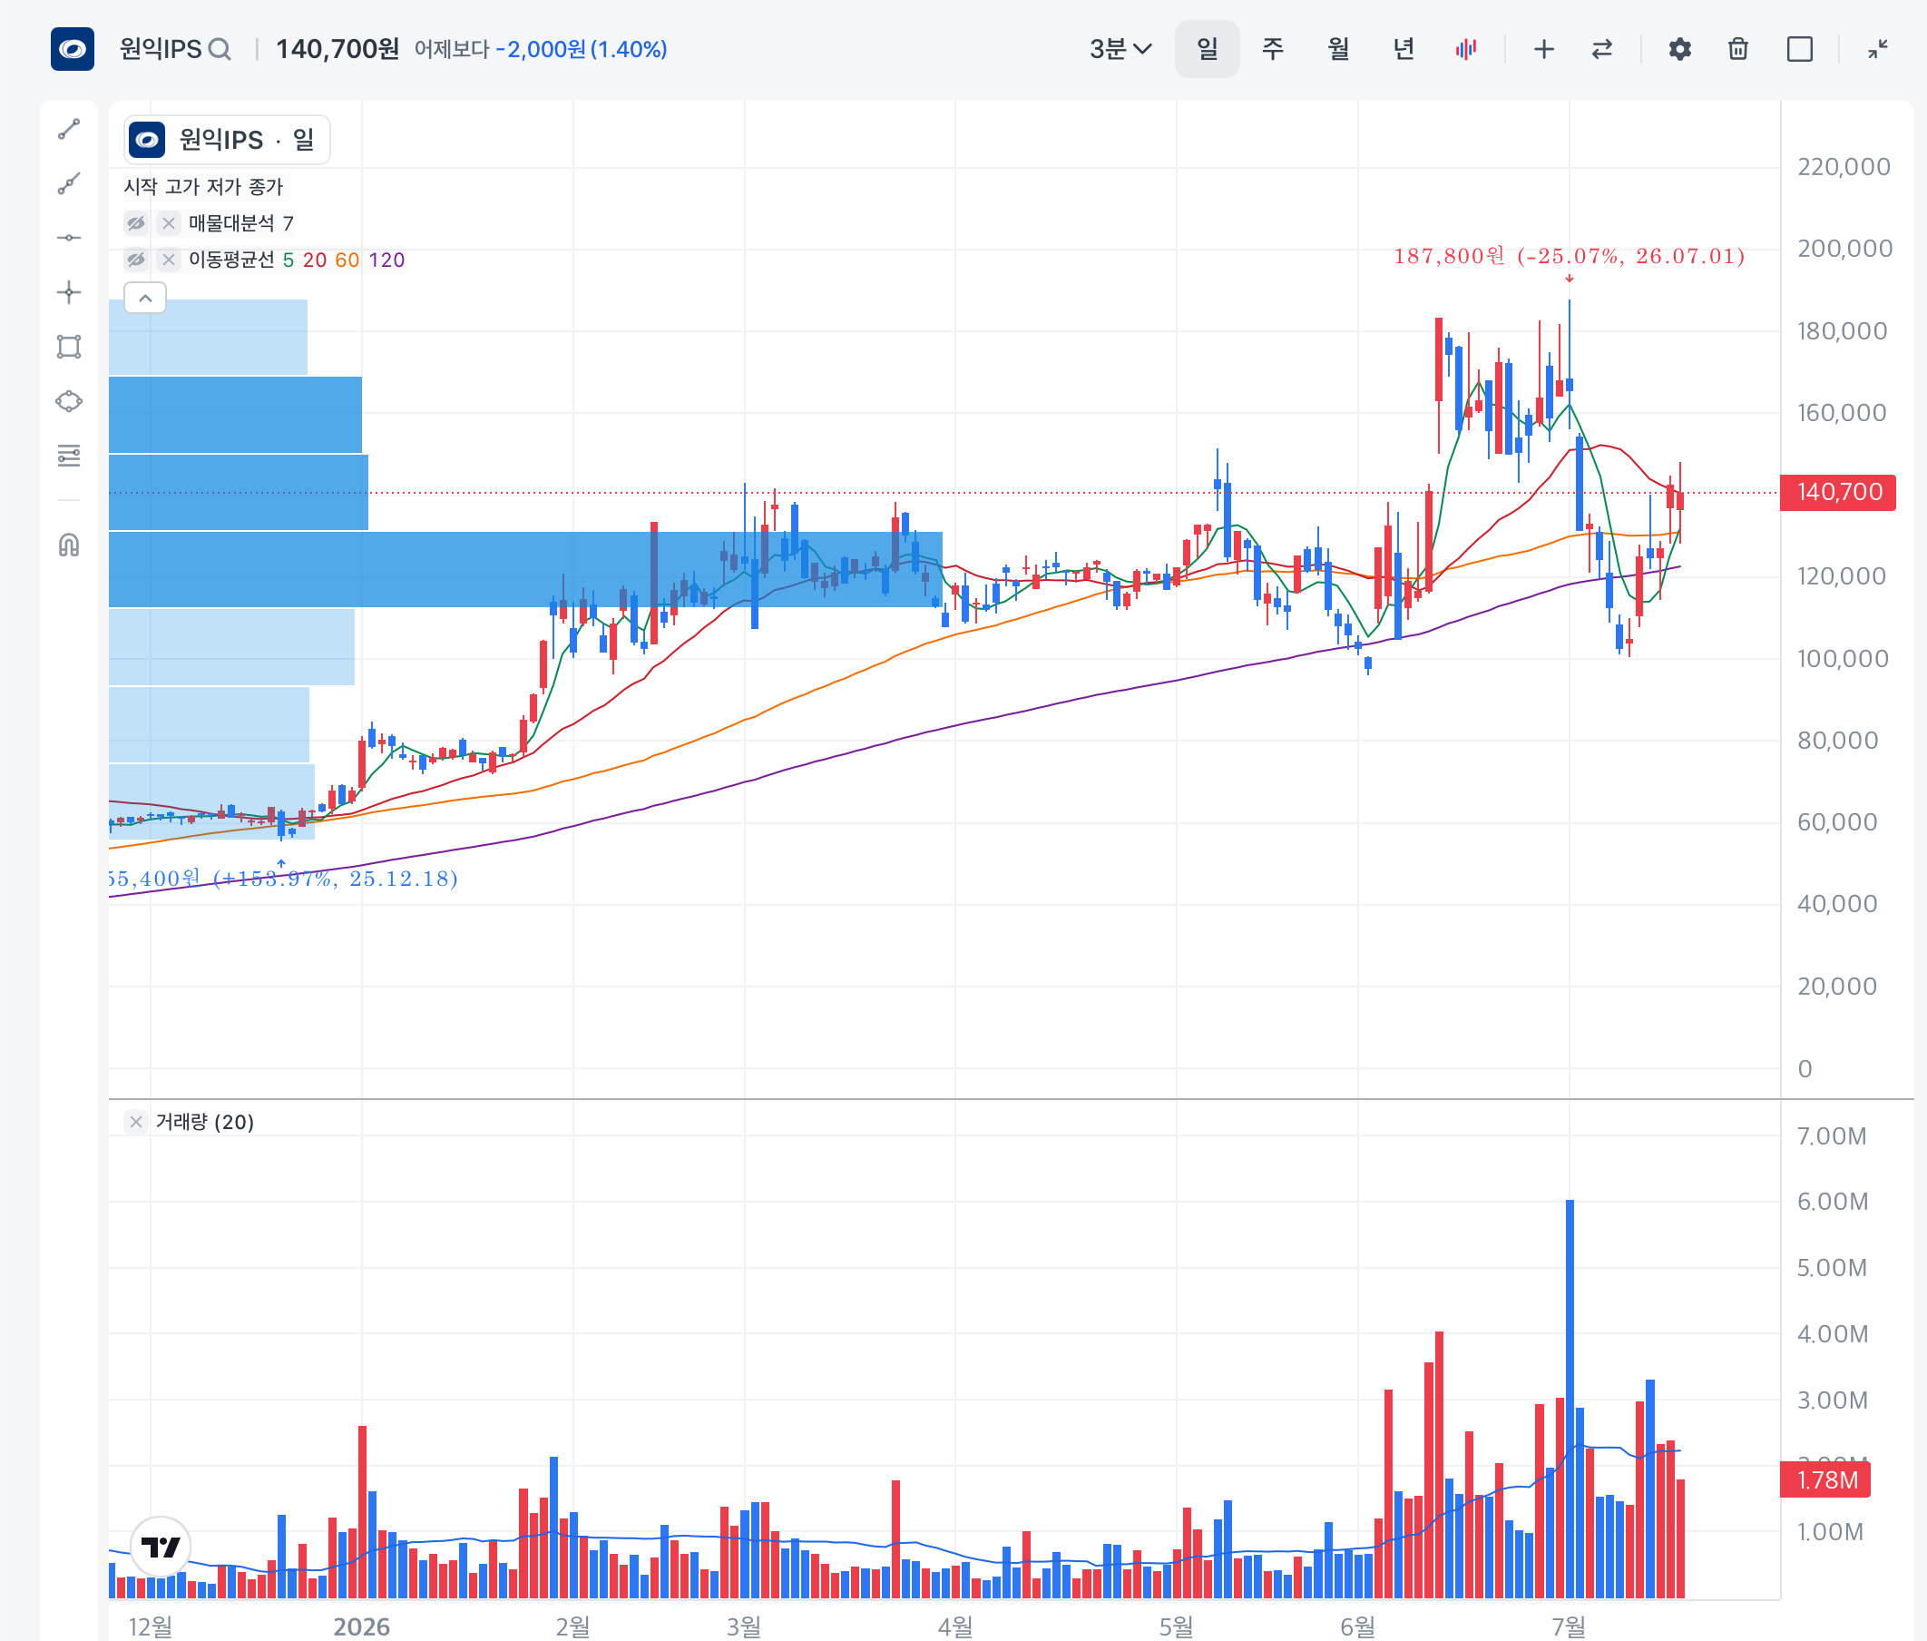Click the 12월 label on time axis

coord(150,1626)
